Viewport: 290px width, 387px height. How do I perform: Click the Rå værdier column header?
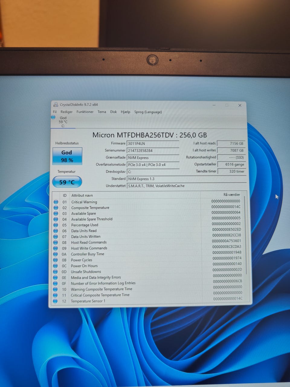pos(232,195)
